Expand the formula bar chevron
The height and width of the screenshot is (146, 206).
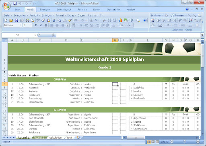pos(202,35)
